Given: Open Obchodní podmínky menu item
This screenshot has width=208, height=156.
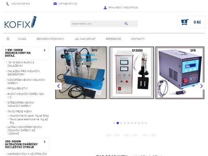Looking at the screenshot, I should pyautogui.click(x=50, y=39).
